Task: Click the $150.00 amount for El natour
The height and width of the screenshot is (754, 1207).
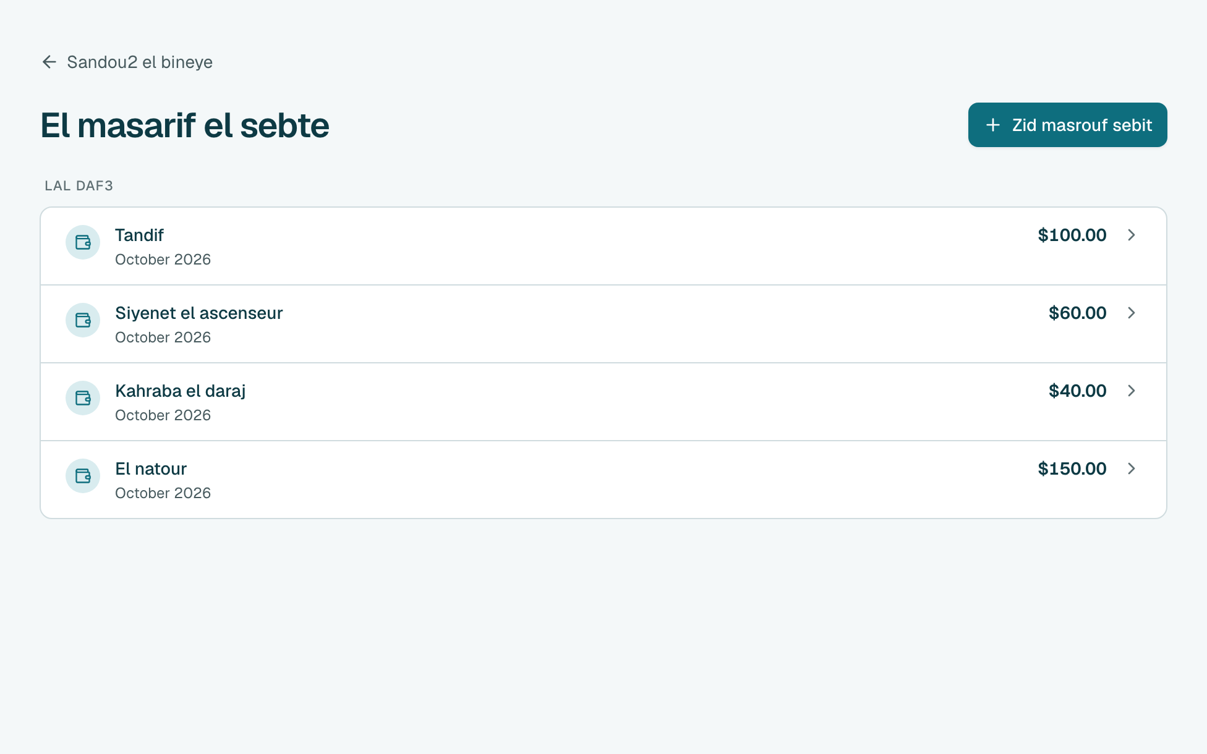Action: pos(1072,468)
